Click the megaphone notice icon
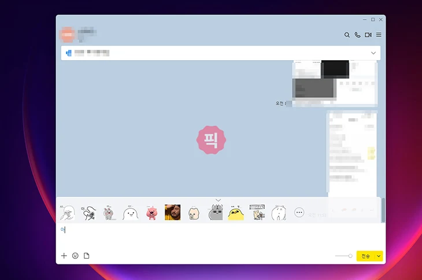422x280 pixels. (69, 53)
